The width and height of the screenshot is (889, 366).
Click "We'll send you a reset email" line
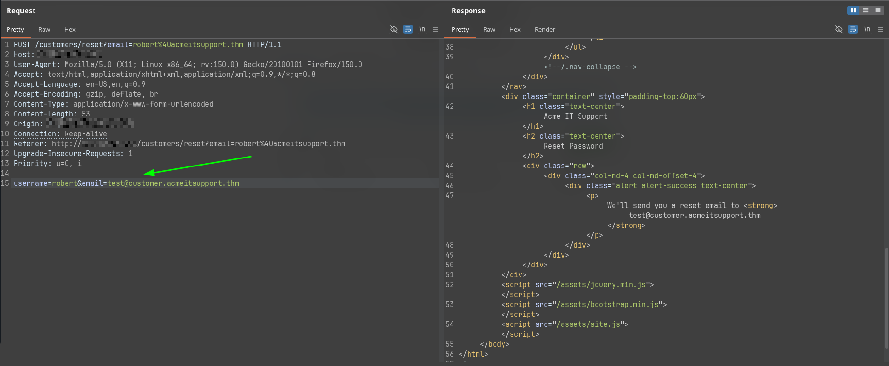point(692,206)
